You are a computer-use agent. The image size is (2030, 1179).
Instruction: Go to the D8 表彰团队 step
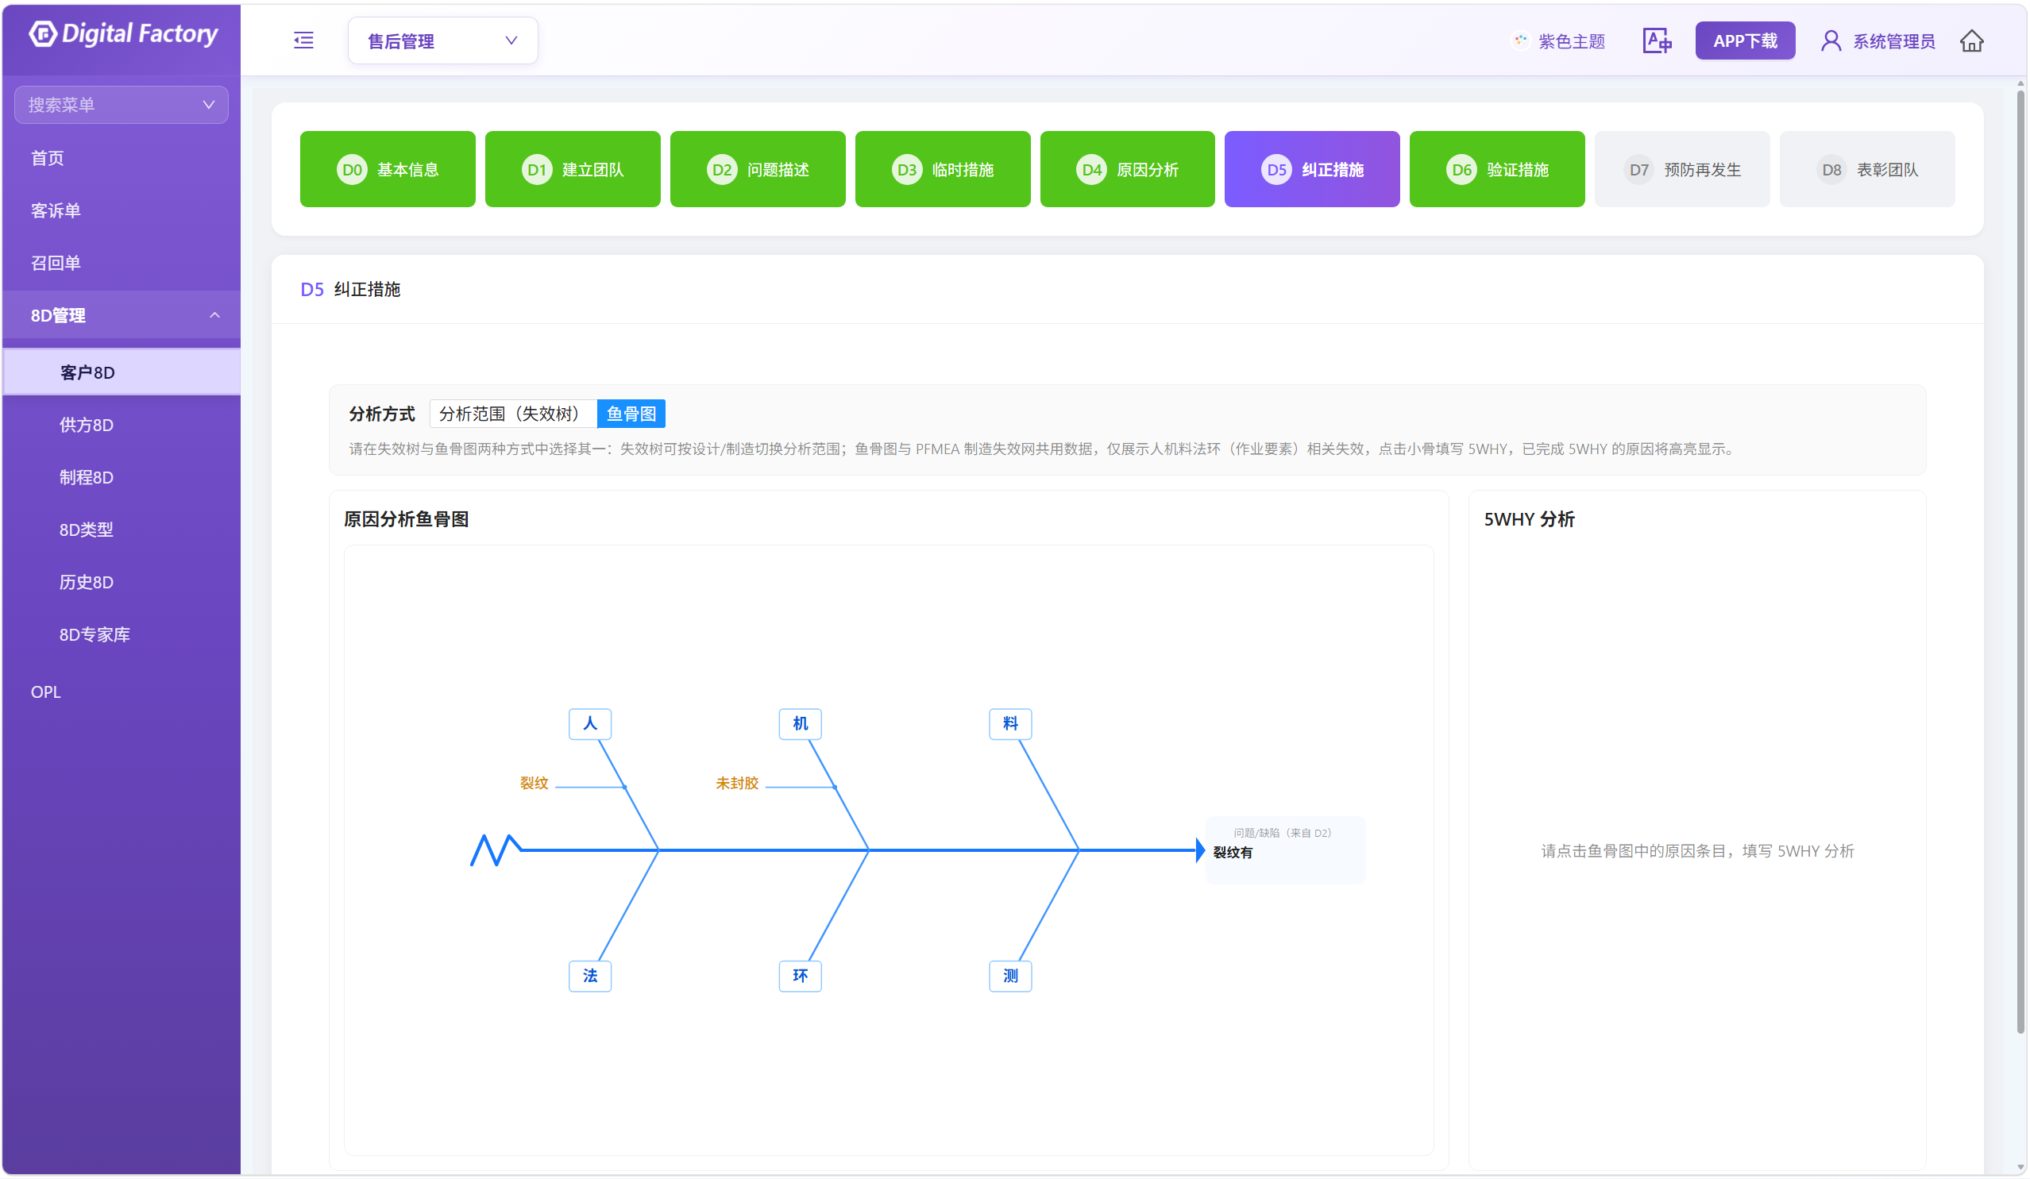(1867, 169)
